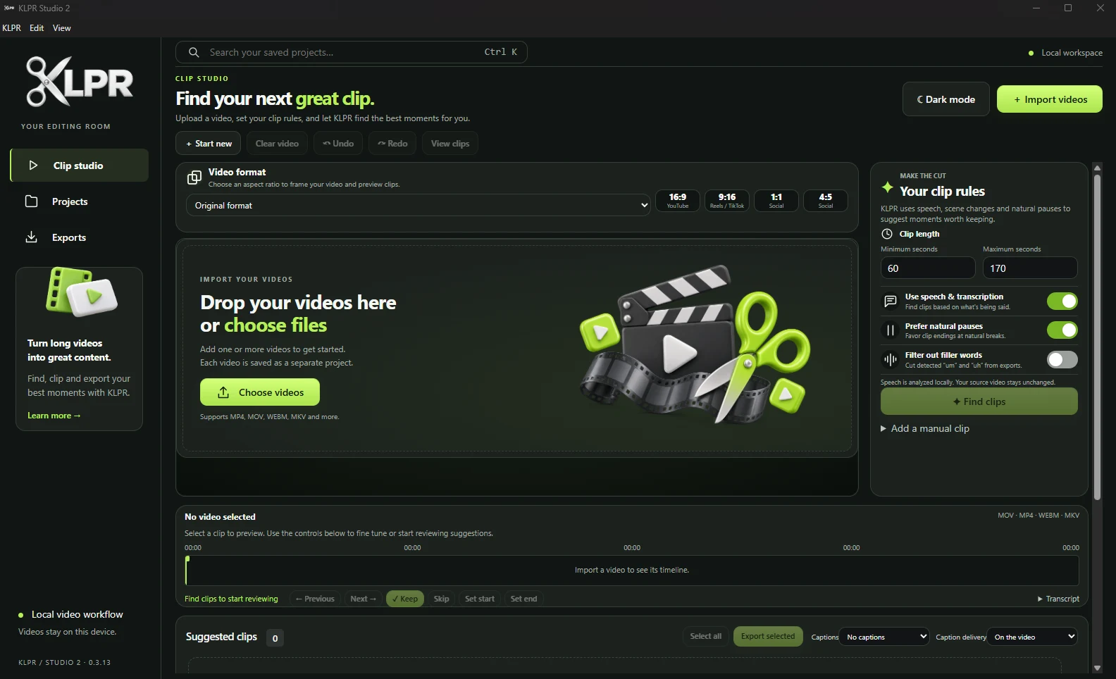Toggle Prefer natural pauses switch
1116x679 pixels.
pos(1062,330)
